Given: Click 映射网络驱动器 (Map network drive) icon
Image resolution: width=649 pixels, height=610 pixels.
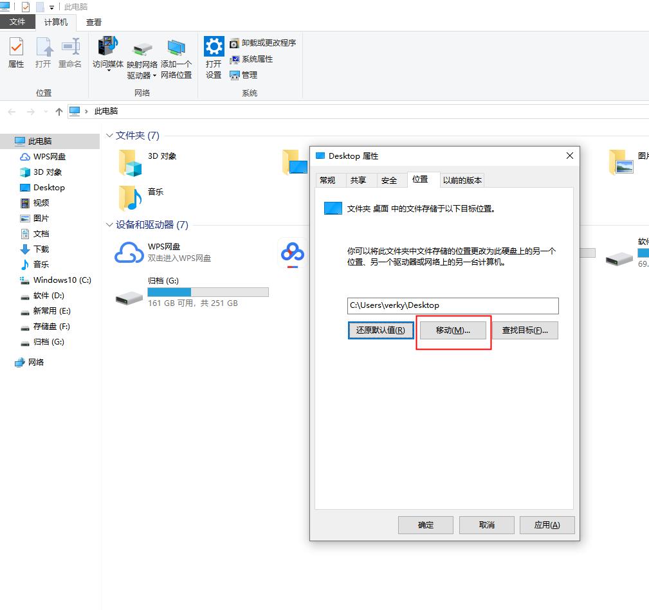Looking at the screenshot, I should click(142, 58).
